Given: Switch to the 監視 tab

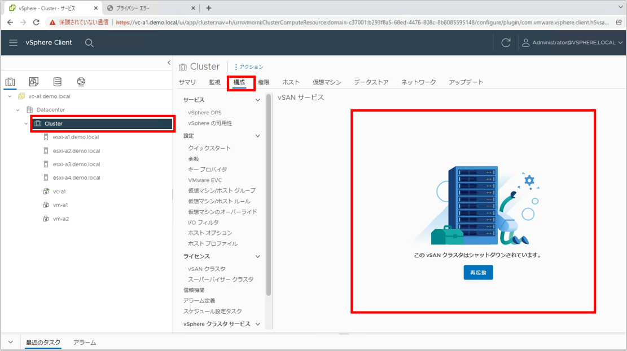Looking at the screenshot, I should (214, 82).
